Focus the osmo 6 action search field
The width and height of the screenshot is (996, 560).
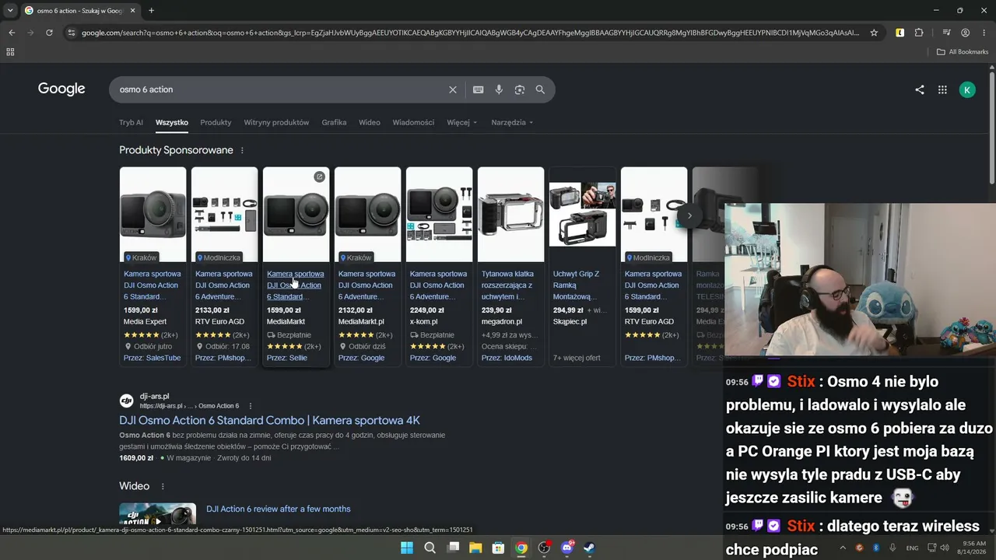coord(280,89)
